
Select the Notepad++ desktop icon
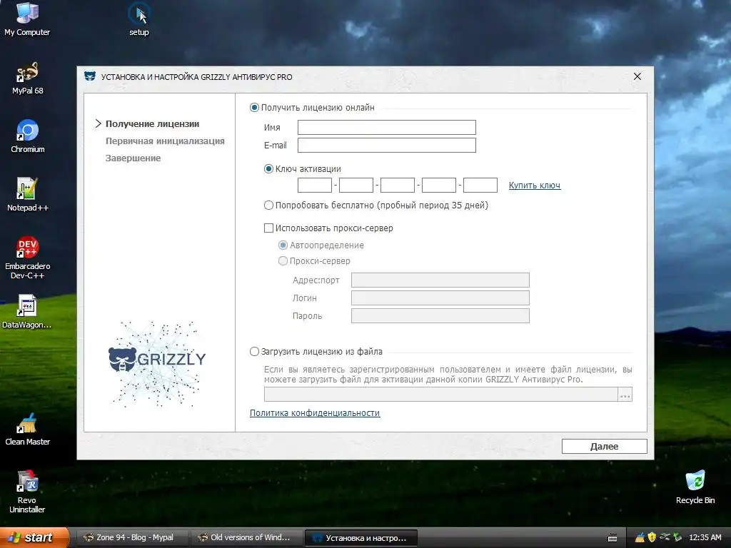(x=28, y=195)
